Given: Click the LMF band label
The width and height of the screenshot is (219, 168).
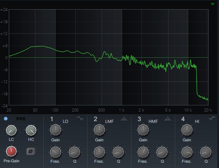Looking at the screenshot, I should pyautogui.click(x=109, y=121).
